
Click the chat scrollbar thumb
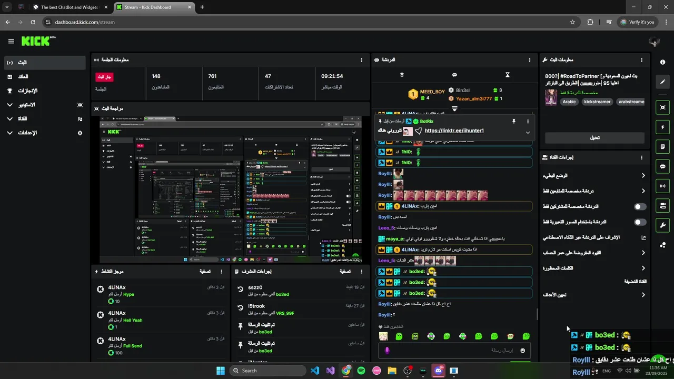coord(537,315)
